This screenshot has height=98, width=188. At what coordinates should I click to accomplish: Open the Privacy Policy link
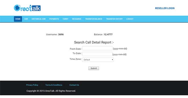32,85
